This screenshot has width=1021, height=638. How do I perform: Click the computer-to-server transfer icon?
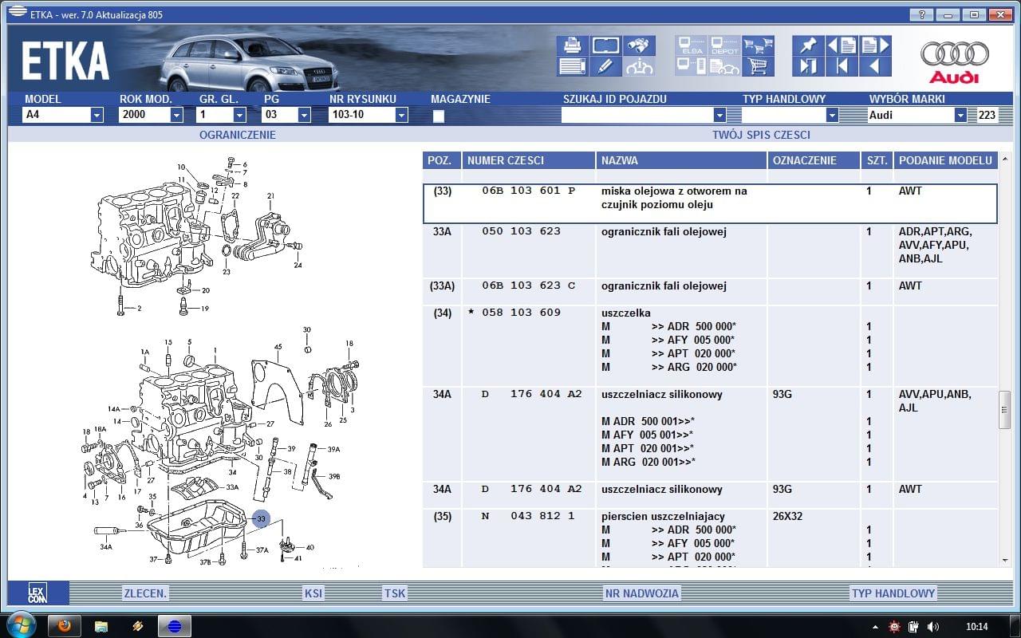pos(691,66)
